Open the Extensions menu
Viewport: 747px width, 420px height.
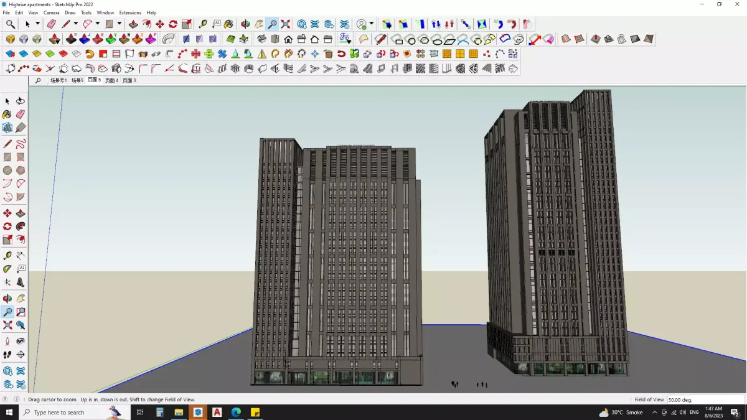pyautogui.click(x=130, y=12)
